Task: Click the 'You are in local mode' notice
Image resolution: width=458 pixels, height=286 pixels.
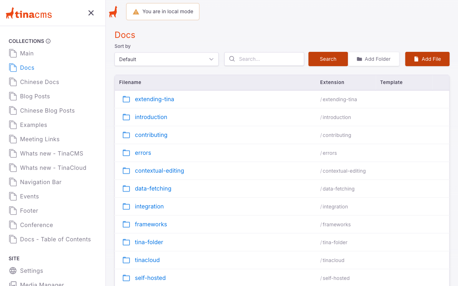Action: (x=163, y=12)
